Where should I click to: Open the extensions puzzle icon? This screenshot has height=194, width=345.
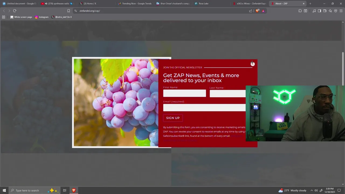click(x=300, y=11)
